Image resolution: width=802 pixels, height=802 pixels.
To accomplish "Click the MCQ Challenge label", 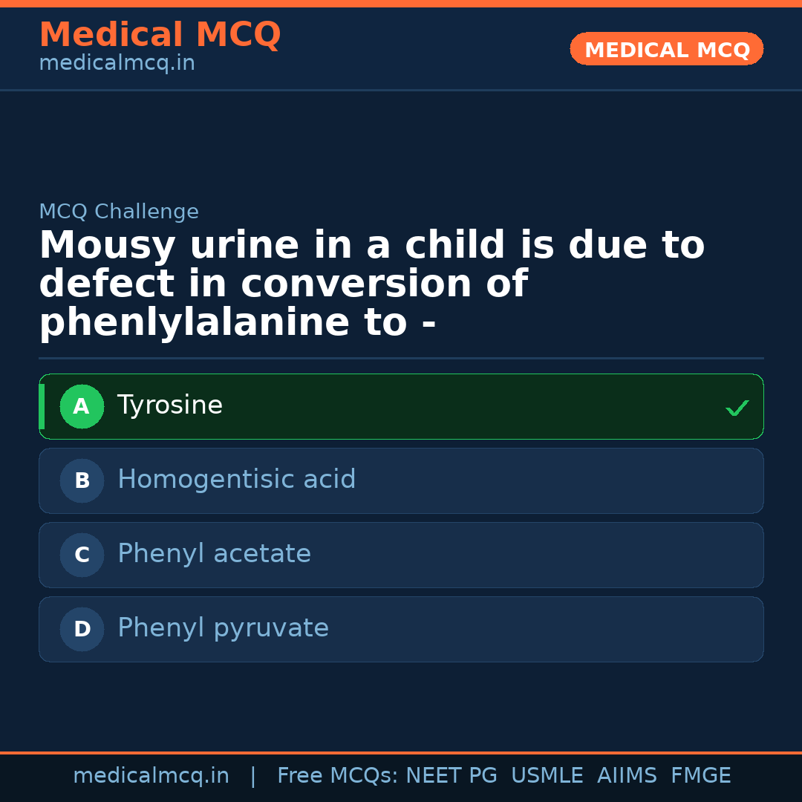I will (x=119, y=212).
